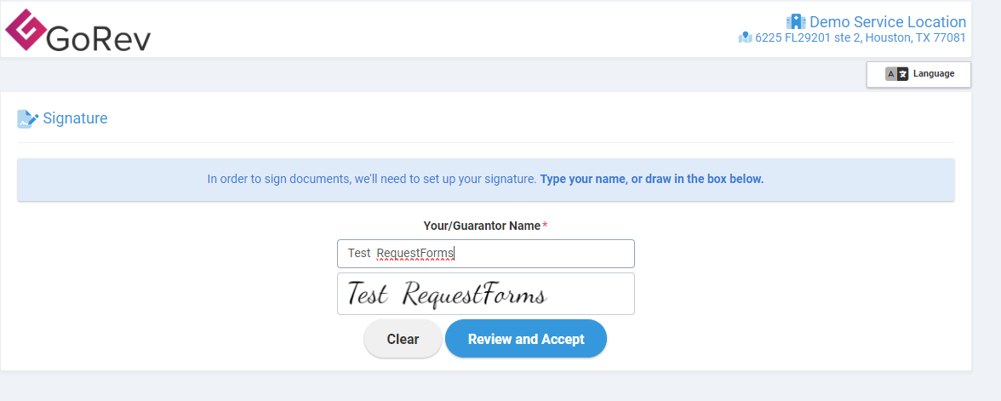Click the GoRev diamond logo icon
The width and height of the screenshot is (1001, 401).
pos(26,29)
